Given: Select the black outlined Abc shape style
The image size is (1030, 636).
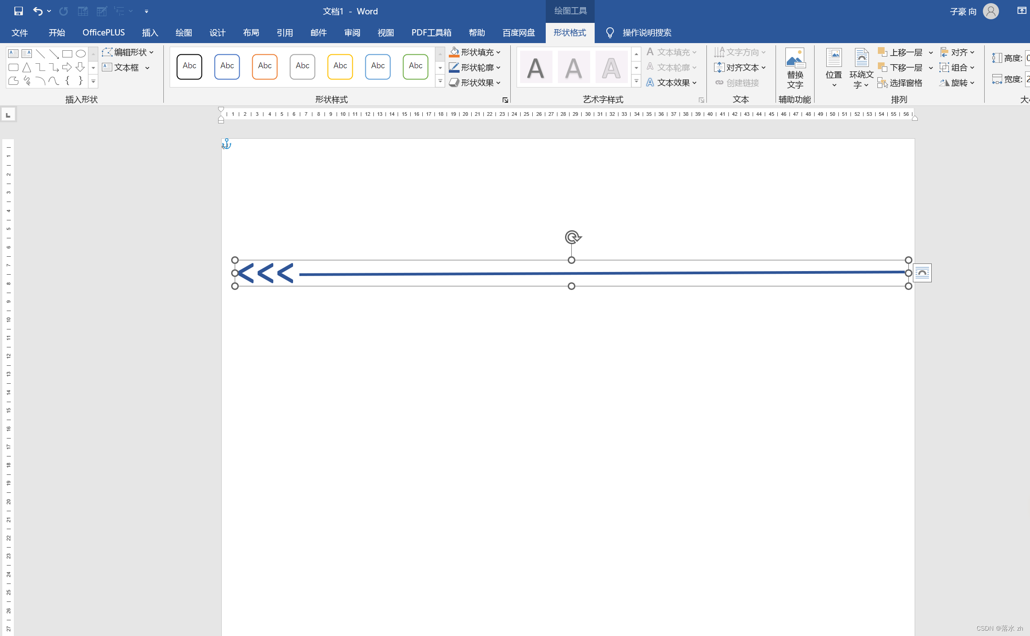Looking at the screenshot, I should (x=189, y=66).
